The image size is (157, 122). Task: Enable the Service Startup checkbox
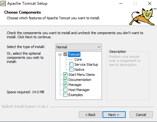tap(71, 64)
